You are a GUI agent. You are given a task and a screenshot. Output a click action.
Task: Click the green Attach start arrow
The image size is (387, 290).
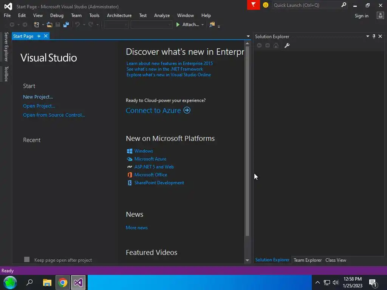(178, 25)
